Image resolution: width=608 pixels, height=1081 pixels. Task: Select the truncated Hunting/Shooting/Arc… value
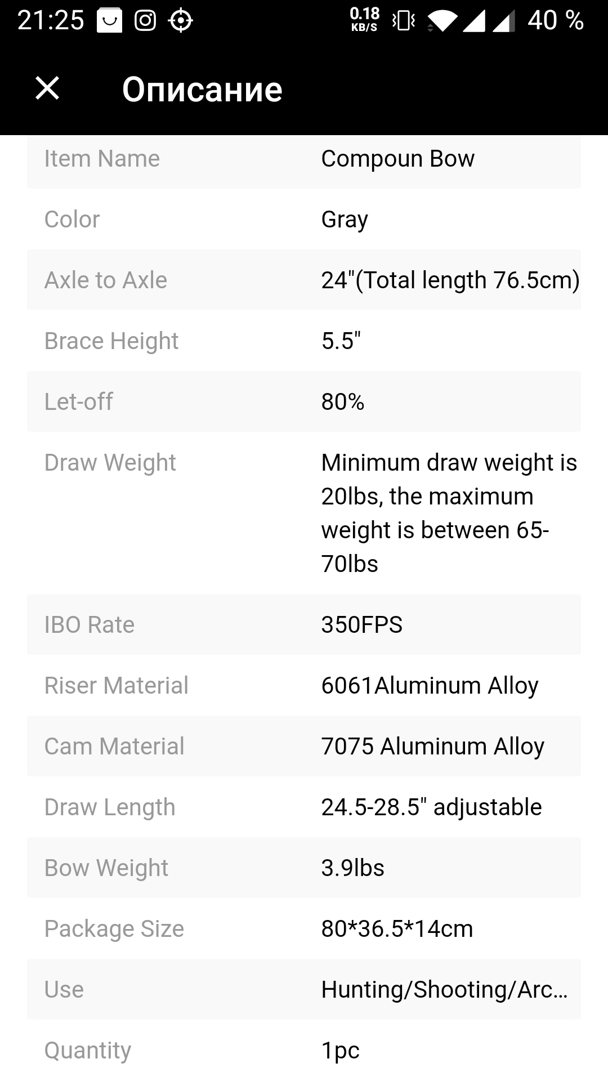[x=444, y=989]
